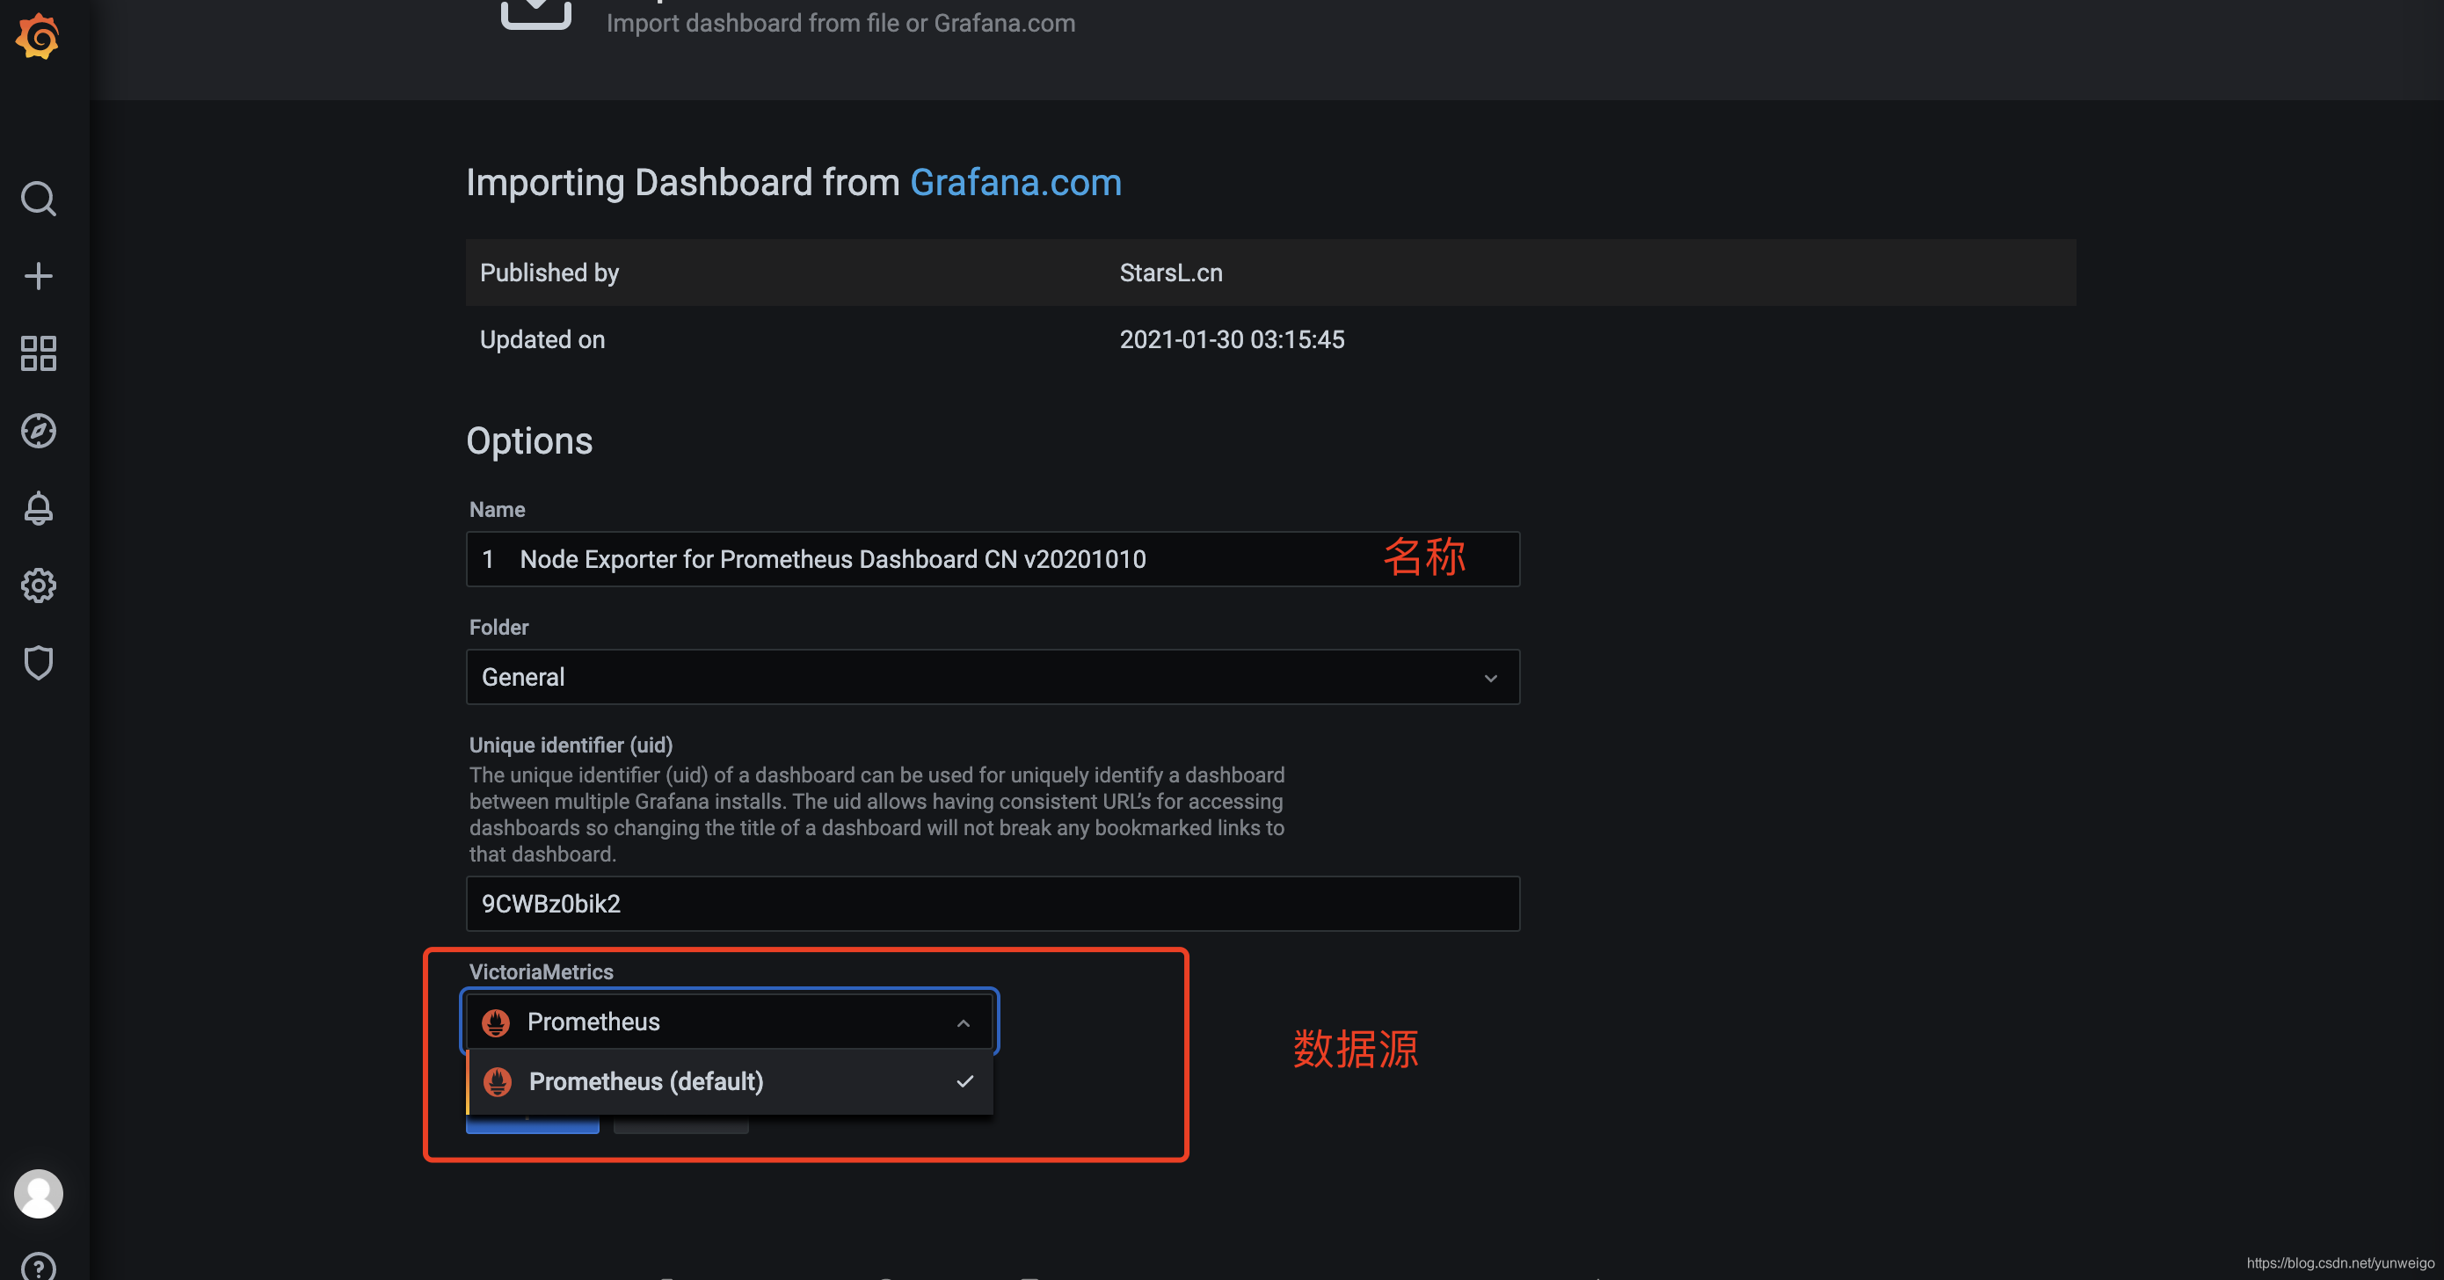Image resolution: width=2444 pixels, height=1280 pixels.
Task: Click the Folder label
Action: (x=499, y=627)
